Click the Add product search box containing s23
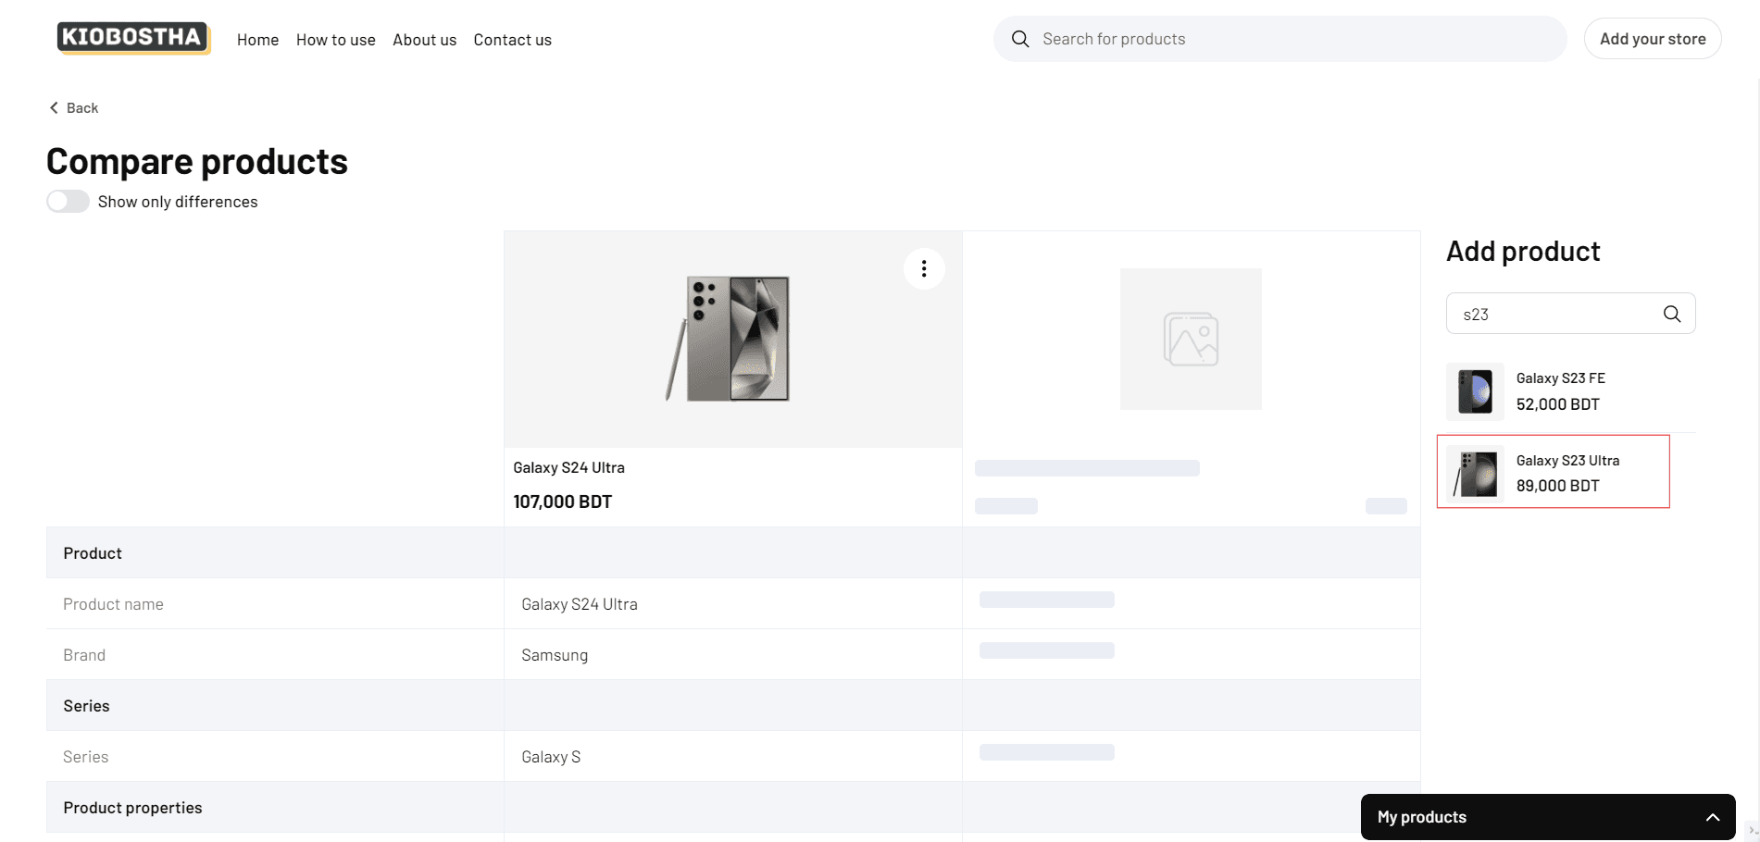Screen dimensions: 1760x842 coord(1555,314)
